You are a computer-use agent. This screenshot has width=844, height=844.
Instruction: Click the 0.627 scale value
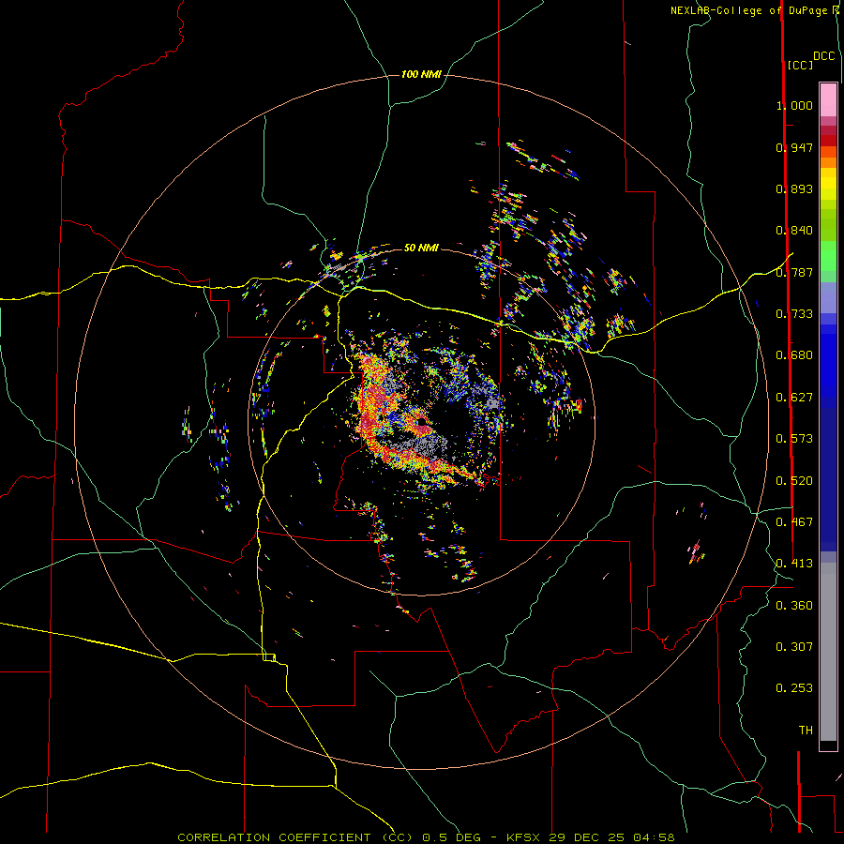794,398
